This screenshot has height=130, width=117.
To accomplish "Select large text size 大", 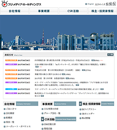I will pyautogui.click(x=114, y=4).
